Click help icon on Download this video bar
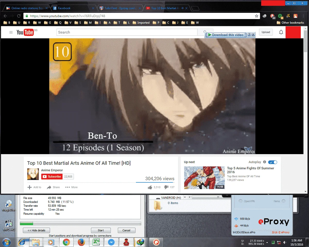Image resolution: width=309 pixels, height=247 pixels. click(x=249, y=35)
